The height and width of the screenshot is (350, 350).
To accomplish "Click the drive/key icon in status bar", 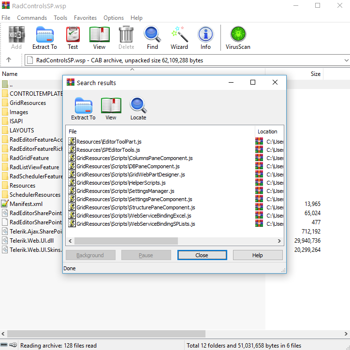I will tap(9, 345).
